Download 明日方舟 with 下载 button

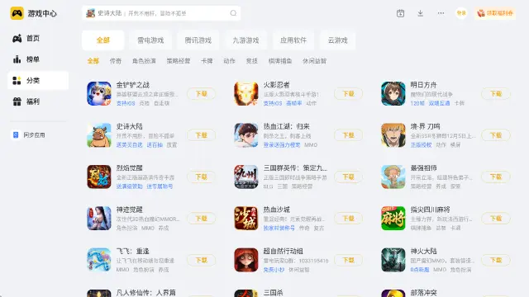point(496,93)
